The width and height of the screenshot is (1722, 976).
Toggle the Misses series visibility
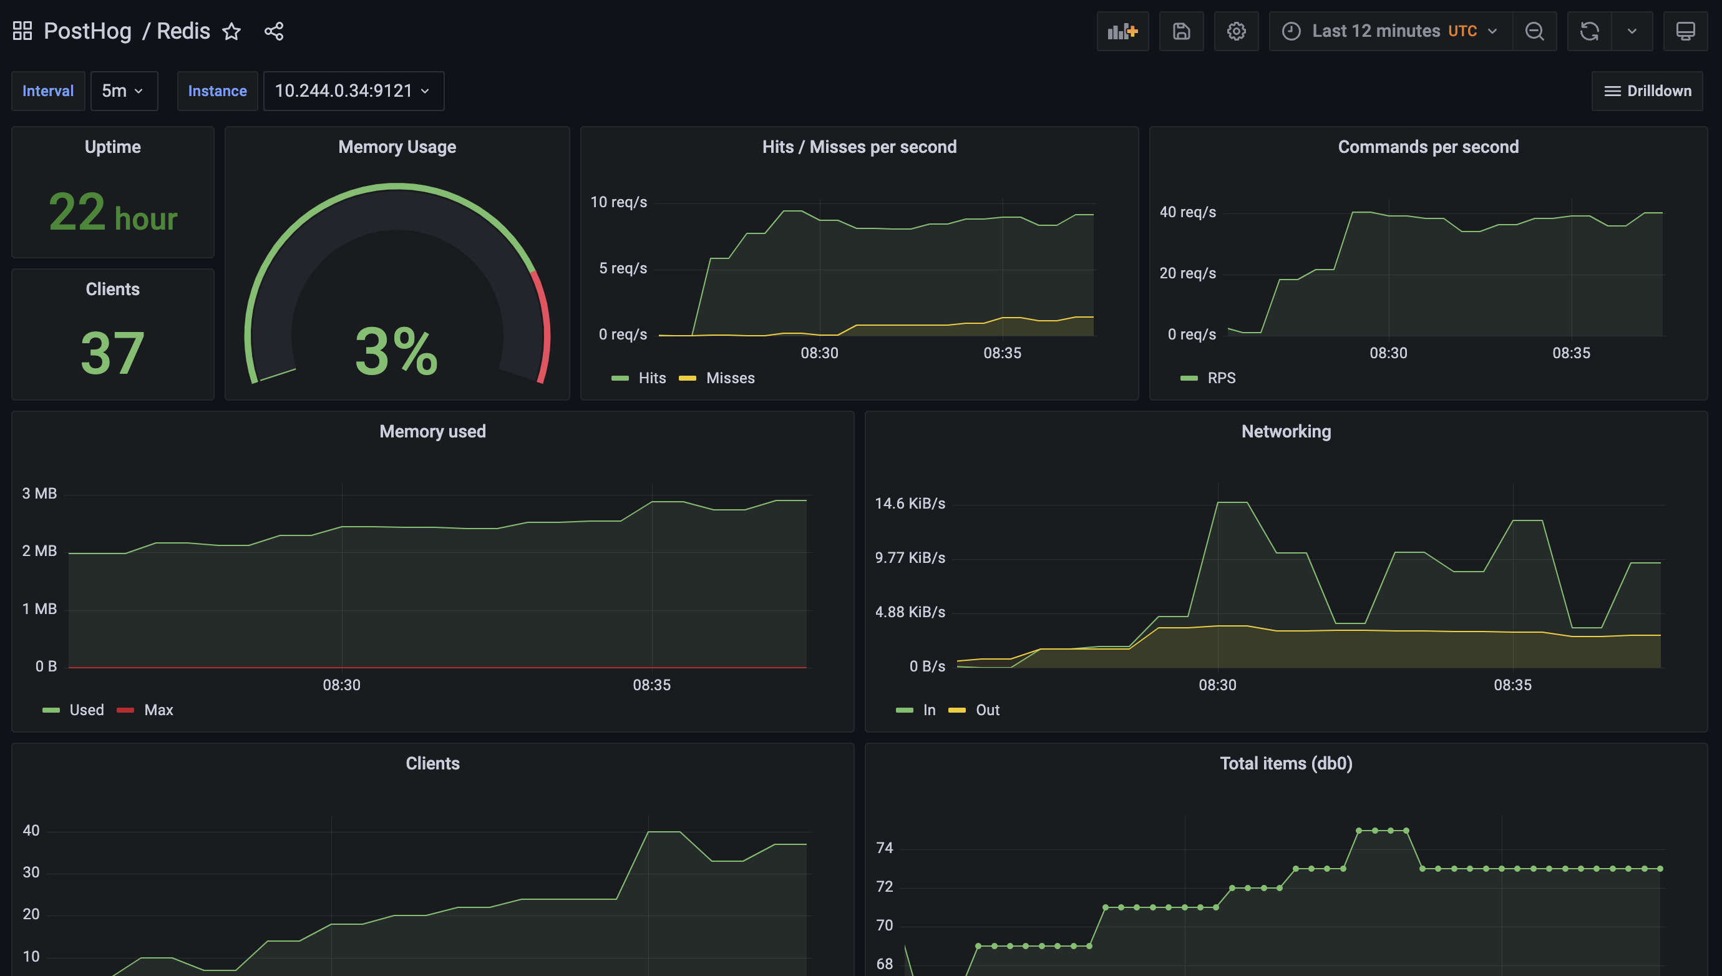click(x=730, y=378)
